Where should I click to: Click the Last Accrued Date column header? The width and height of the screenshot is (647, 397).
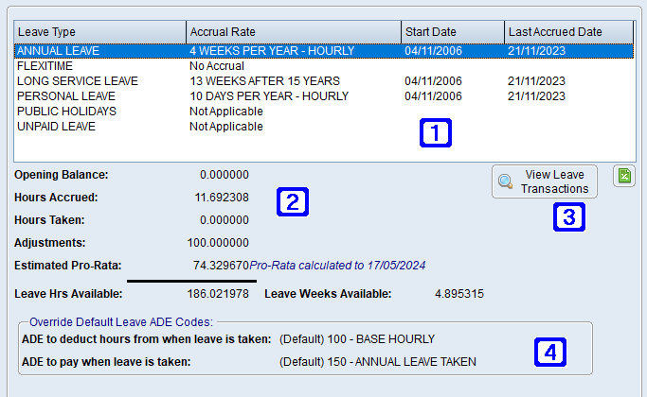point(568,32)
